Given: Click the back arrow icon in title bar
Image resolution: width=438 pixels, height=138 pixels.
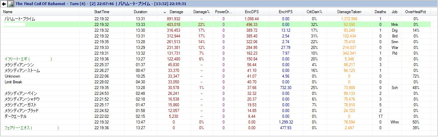Looking at the screenshot, I should pos(4,4).
